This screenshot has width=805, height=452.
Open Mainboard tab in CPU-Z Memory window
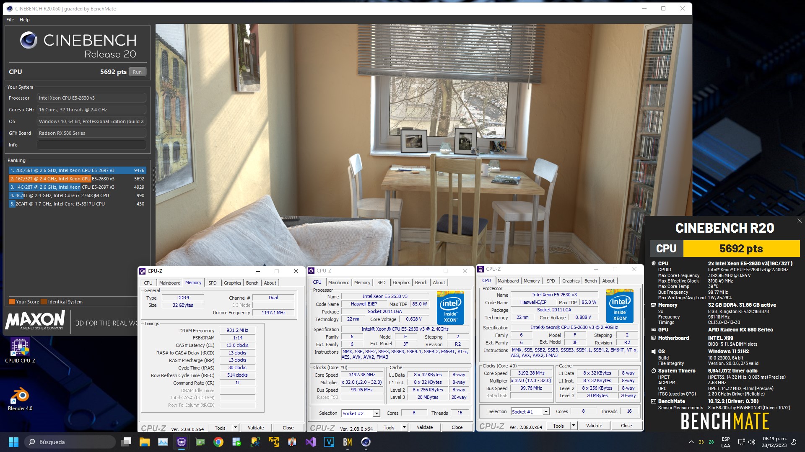(170, 283)
